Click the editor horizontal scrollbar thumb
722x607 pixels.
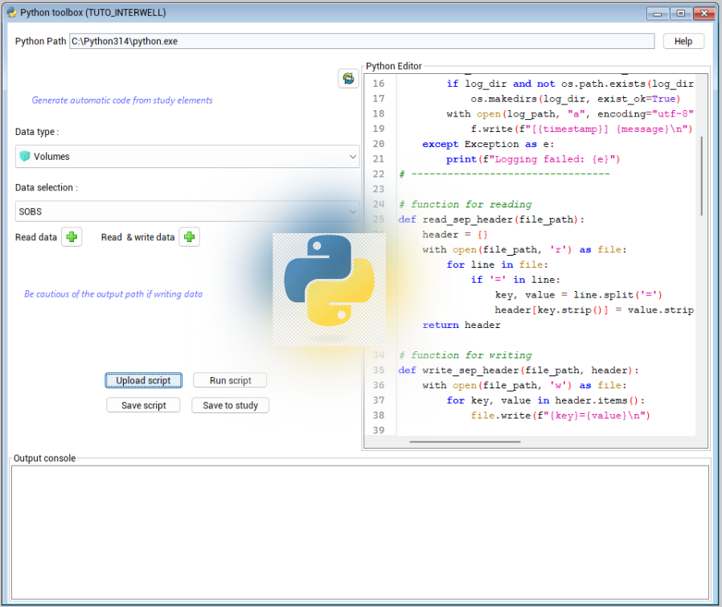[x=465, y=441]
